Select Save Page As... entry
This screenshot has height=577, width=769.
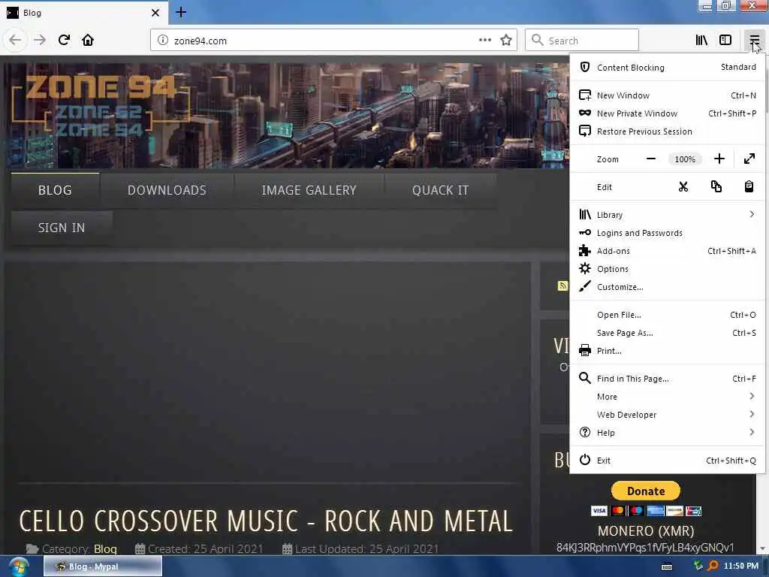[668, 333]
